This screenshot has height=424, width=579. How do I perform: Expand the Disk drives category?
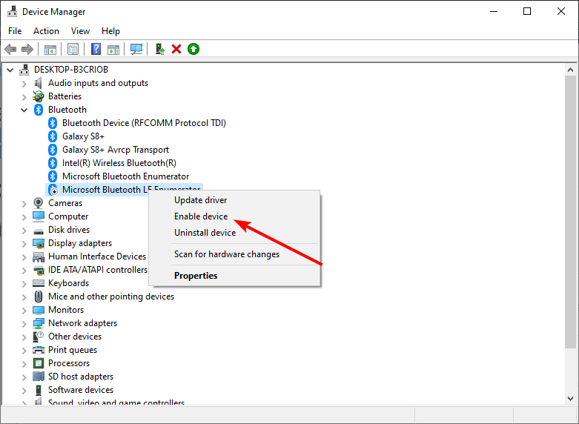tap(24, 230)
